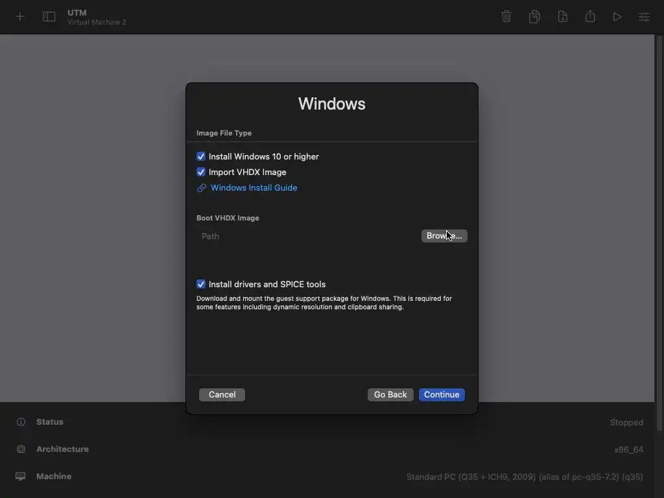Click the 'Machine' row label

(54, 477)
